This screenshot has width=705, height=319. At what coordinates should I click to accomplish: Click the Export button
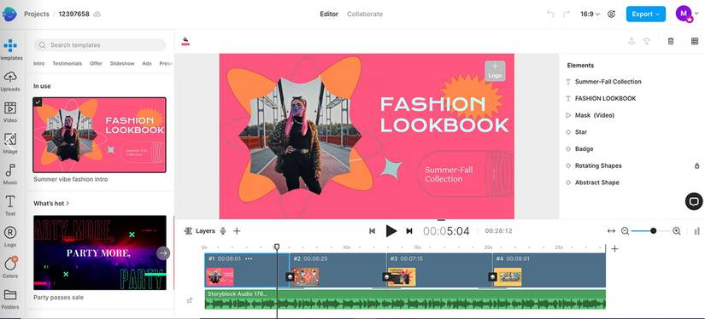click(646, 14)
